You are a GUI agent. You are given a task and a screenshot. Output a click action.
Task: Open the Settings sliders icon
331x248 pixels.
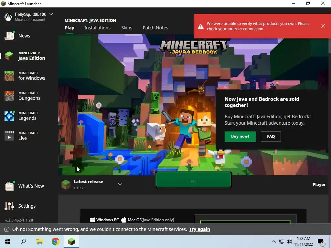click(x=9, y=206)
